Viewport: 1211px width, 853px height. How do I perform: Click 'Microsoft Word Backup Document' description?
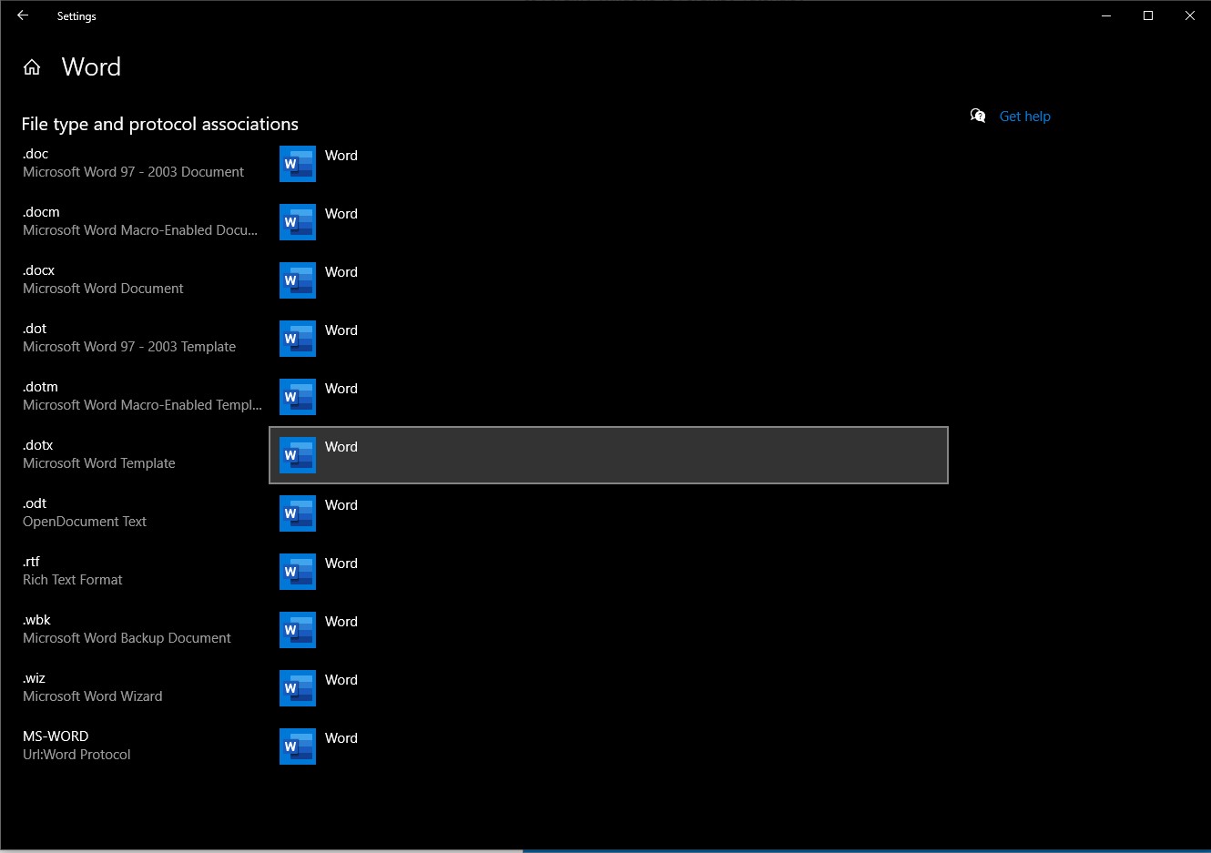pyautogui.click(x=127, y=638)
